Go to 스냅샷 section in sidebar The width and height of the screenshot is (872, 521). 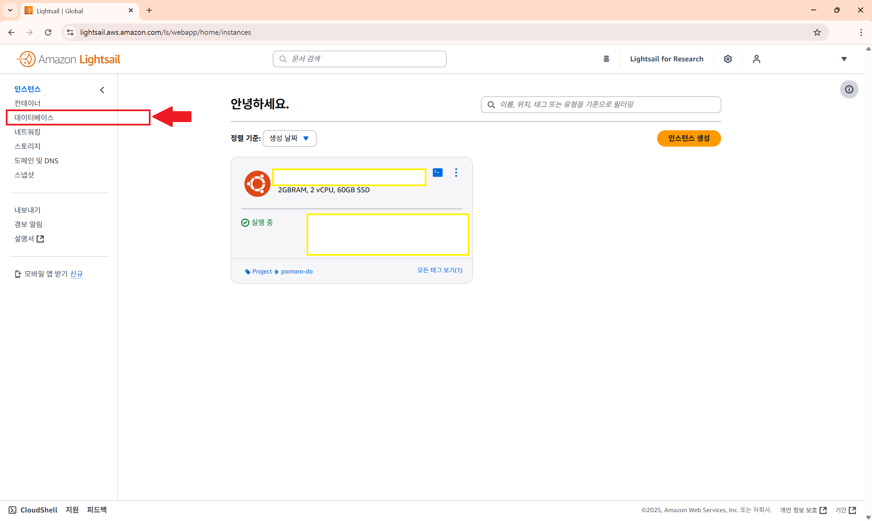click(x=24, y=175)
